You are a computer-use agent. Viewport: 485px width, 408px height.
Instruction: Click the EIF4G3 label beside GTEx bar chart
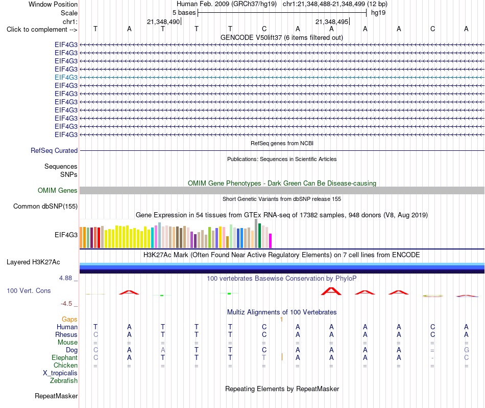pyautogui.click(x=66, y=235)
